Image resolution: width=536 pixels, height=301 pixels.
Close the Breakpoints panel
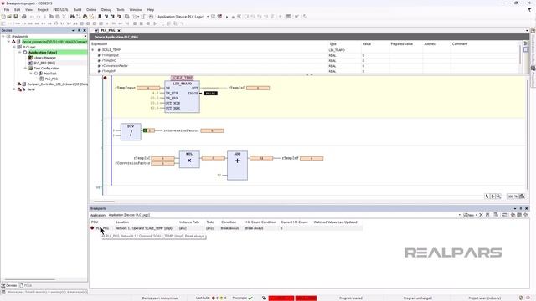[x=527, y=208]
